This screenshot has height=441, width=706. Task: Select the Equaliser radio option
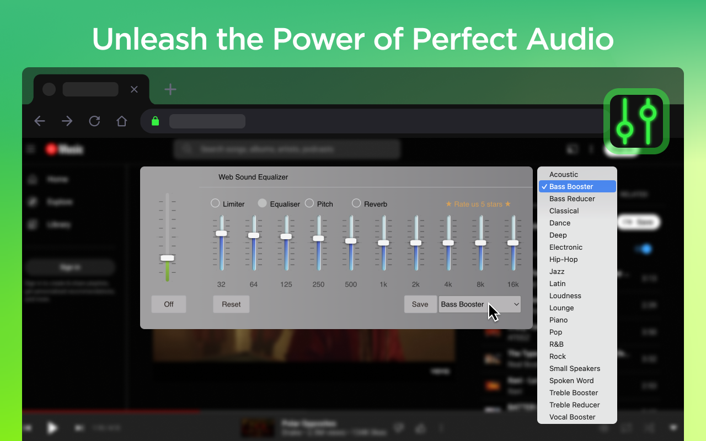[x=262, y=203]
